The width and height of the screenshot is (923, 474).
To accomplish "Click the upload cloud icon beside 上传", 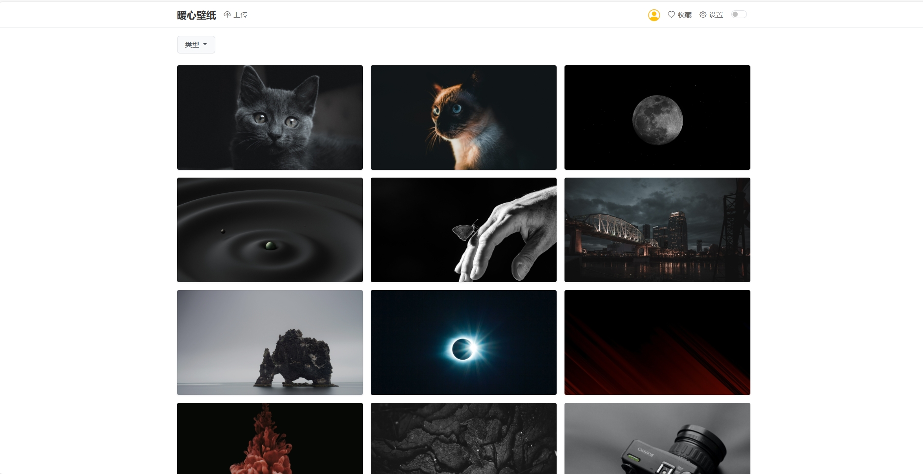I will tap(227, 15).
